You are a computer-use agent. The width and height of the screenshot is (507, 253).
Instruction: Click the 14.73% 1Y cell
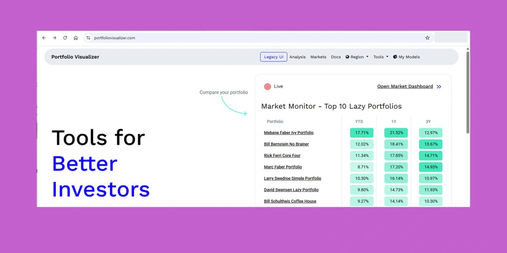396,190
